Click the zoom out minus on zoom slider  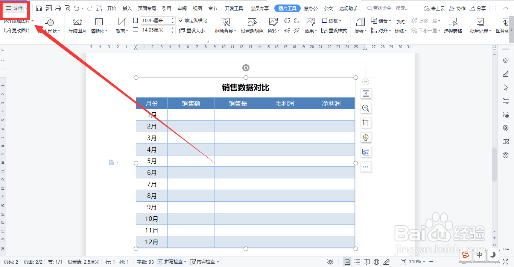tap(432, 262)
